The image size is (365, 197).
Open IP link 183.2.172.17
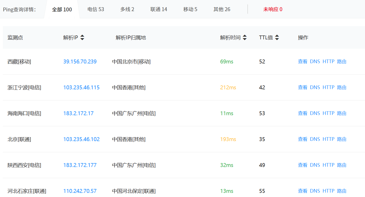78,113
